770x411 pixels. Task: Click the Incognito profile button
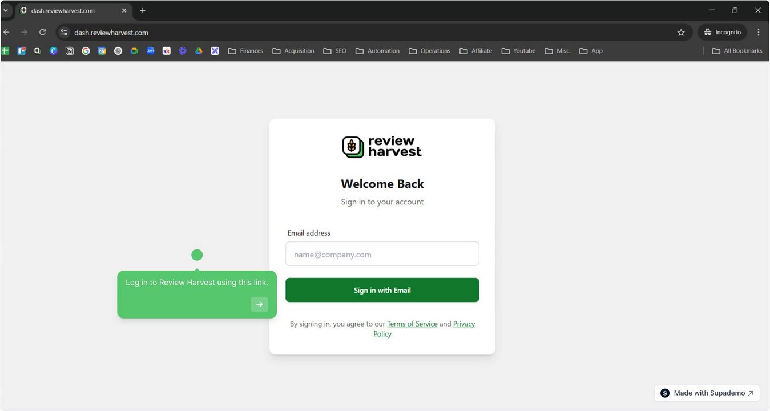tap(722, 33)
